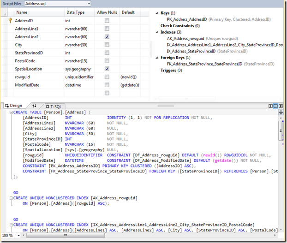287x243 pixels.
Task: Click the horizontal split layout icon
Action: (x=275, y=106)
